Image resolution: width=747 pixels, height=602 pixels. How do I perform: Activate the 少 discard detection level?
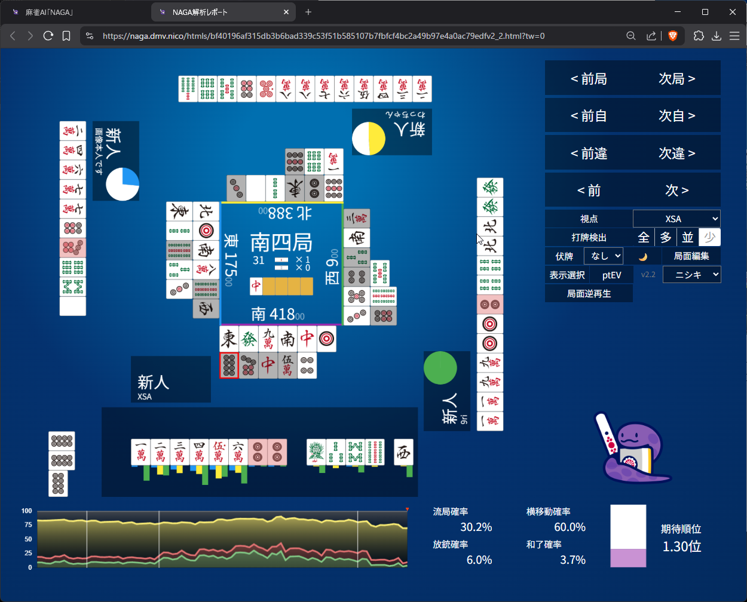[x=710, y=238]
